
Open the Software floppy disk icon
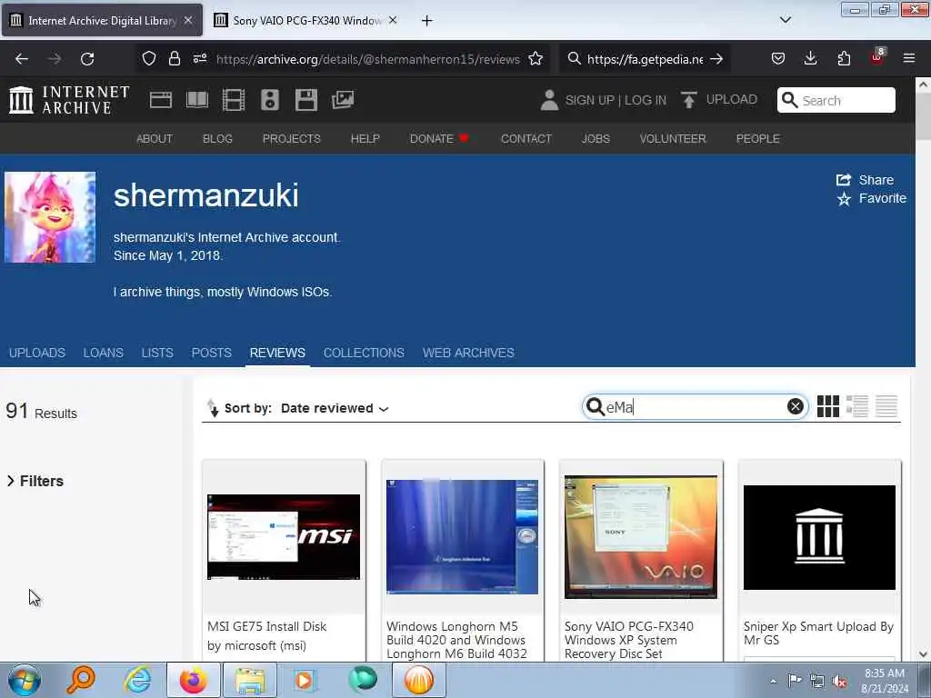click(306, 100)
